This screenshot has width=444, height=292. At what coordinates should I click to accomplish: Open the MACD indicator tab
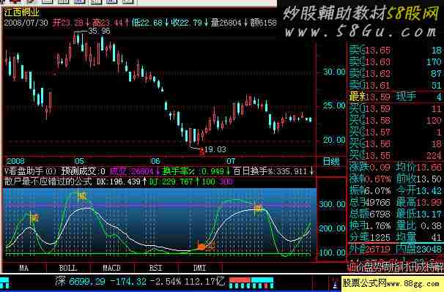click(112, 268)
